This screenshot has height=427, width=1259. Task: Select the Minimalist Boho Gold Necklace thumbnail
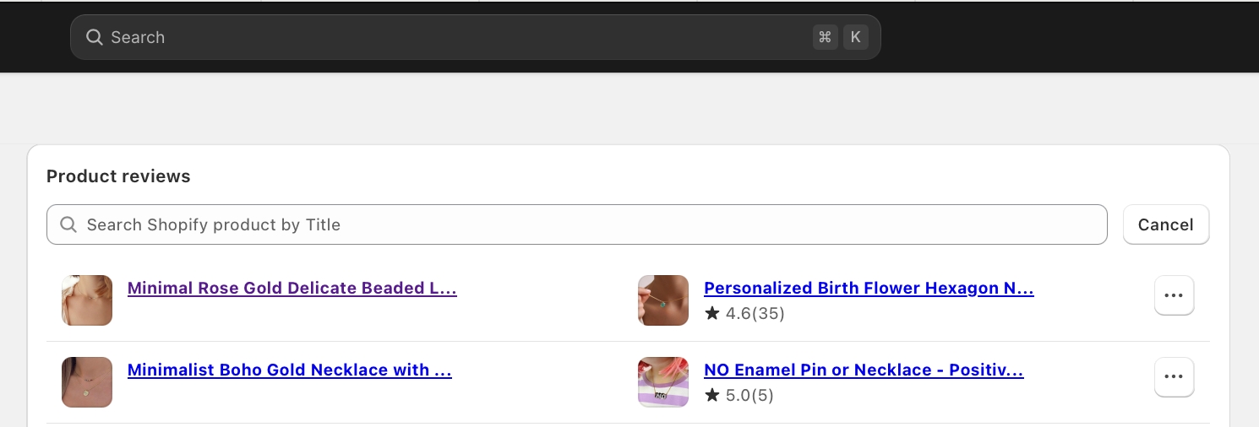pos(87,382)
